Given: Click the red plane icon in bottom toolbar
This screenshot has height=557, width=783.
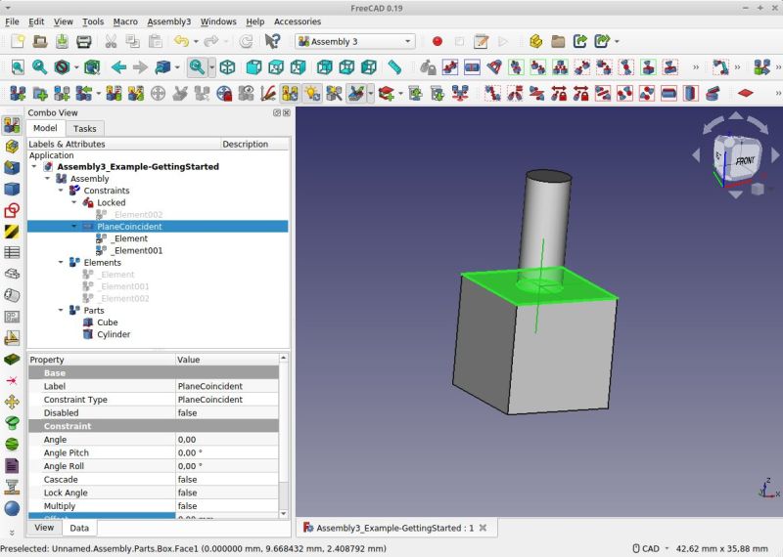Looking at the screenshot, I should [745, 93].
